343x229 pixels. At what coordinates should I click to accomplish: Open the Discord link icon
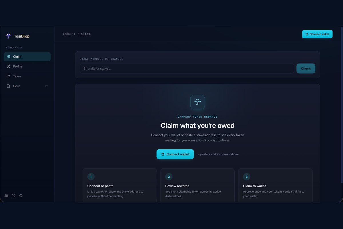click(6, 196)
